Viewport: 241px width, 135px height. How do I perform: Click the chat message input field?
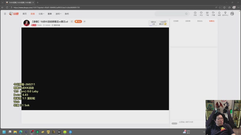click(191, 122)
